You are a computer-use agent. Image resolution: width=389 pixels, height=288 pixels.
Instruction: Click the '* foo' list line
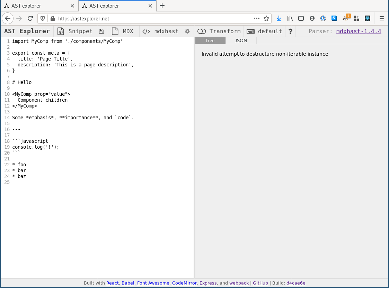coord(19,165)
